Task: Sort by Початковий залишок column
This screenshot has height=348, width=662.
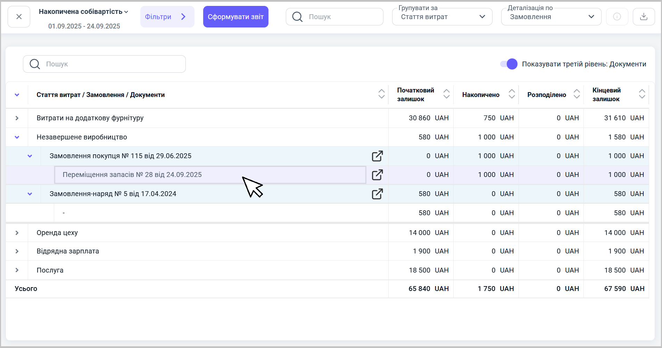Action: (446, 94)
